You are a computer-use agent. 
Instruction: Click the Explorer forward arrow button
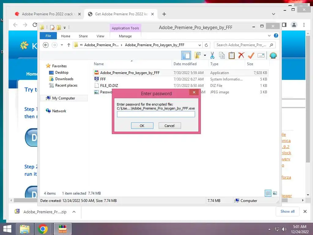[x=54, y=45]
